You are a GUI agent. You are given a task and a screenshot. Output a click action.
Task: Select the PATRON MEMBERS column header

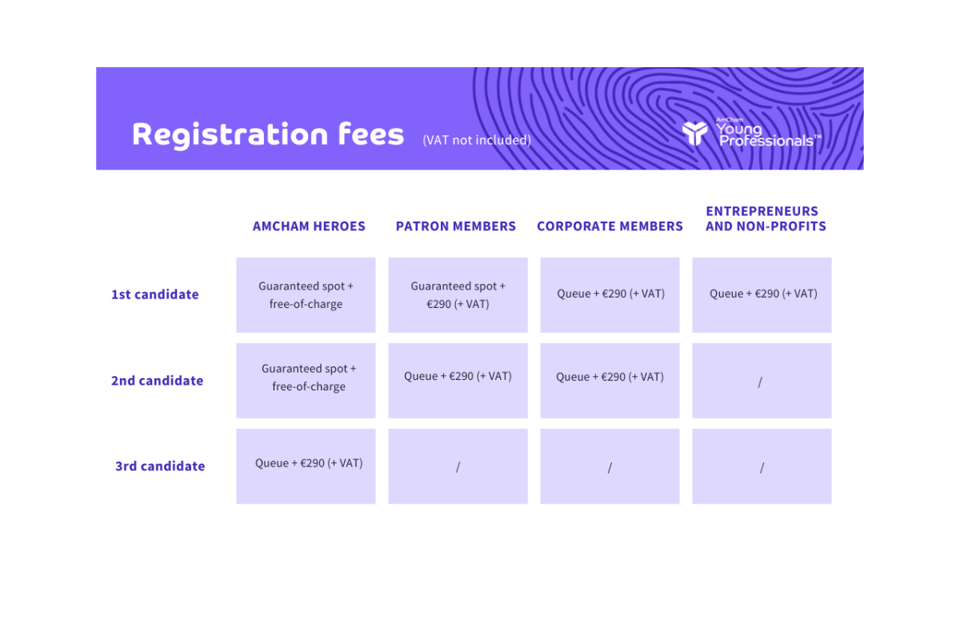point(456,226)
